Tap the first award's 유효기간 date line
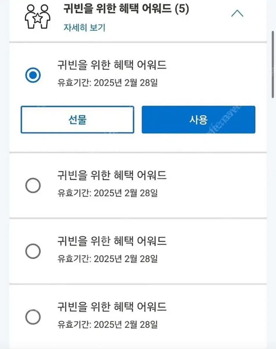 tap(108, 83)
